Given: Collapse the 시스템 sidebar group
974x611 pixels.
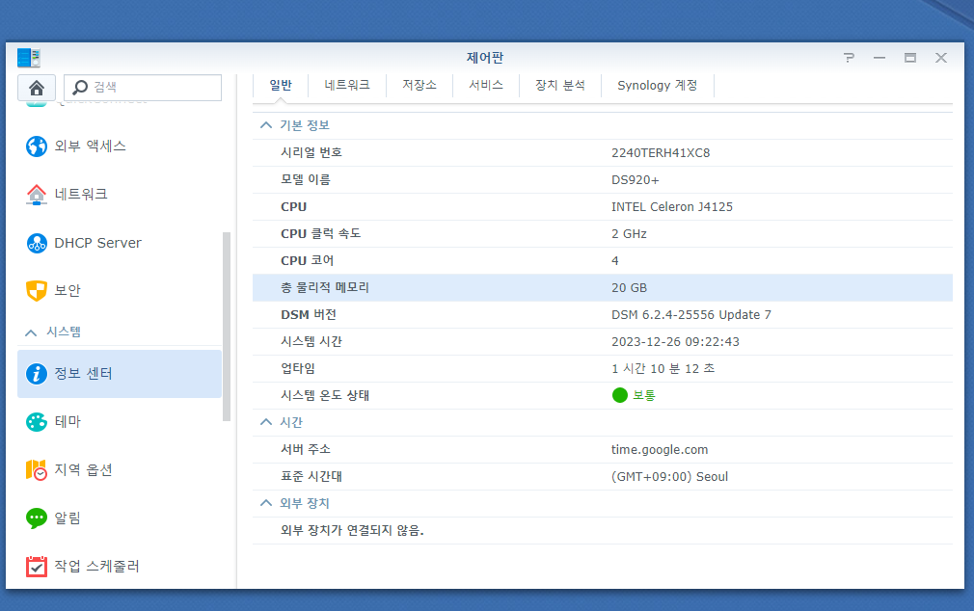Looking at the screenshot, I should pyautogui.click(x=31, y=332).
